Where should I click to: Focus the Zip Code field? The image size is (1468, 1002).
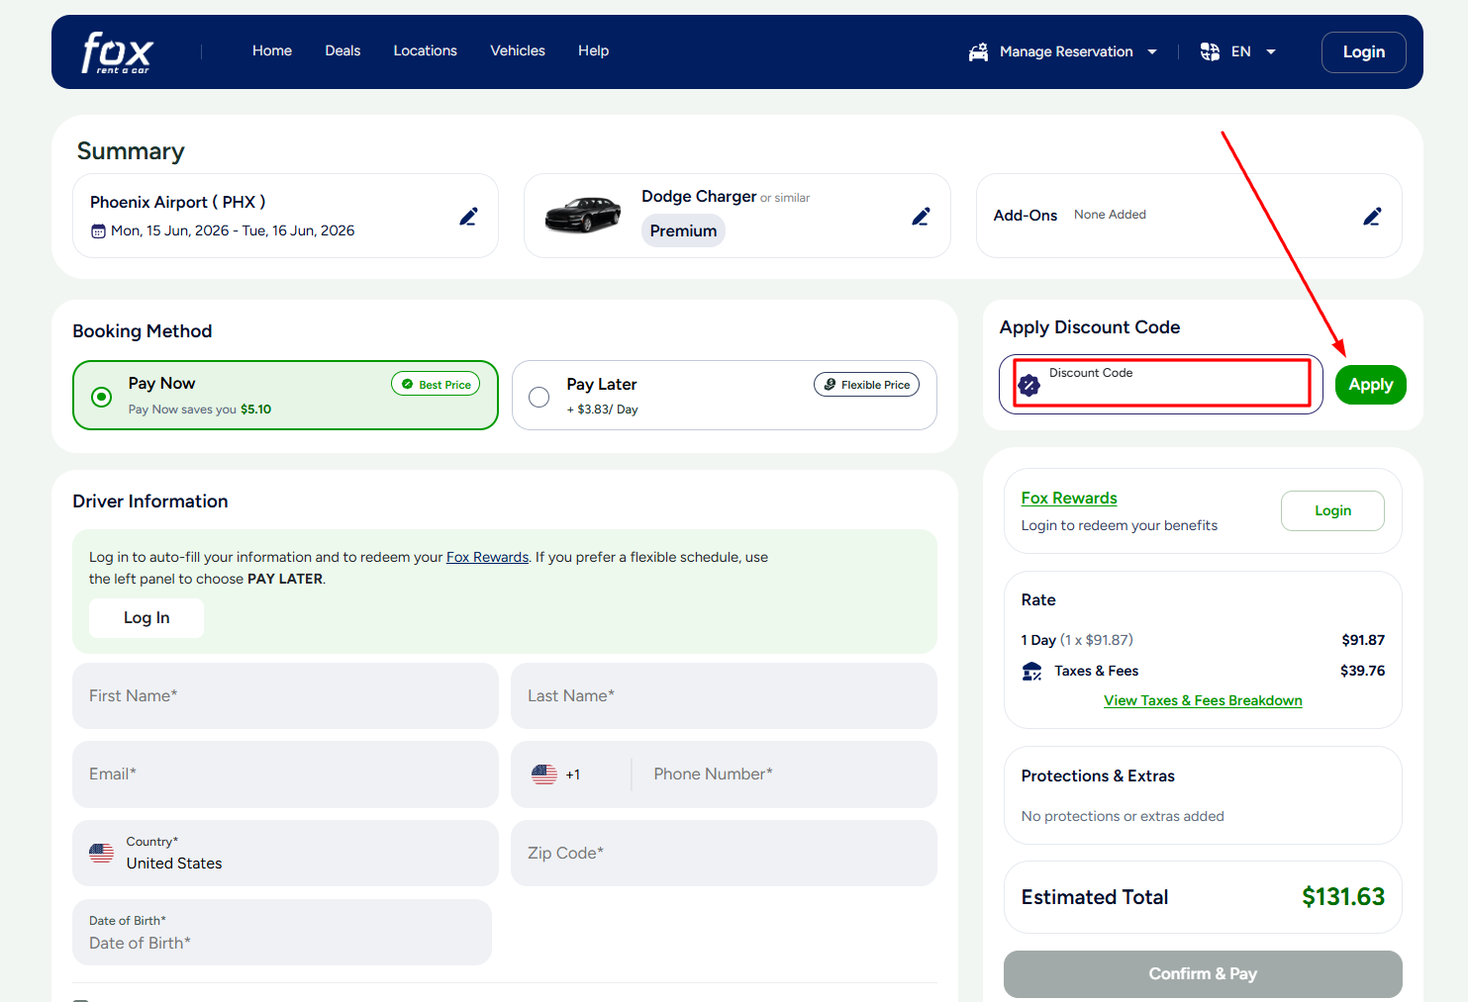[724, 854]
